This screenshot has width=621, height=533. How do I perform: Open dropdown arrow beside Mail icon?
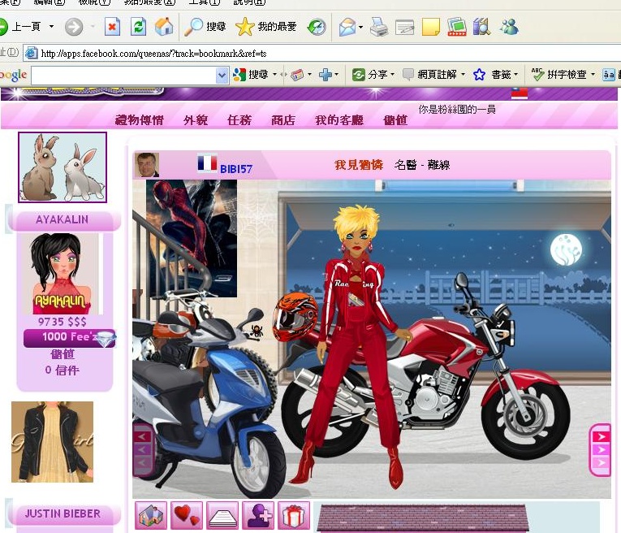click(360, 28)
